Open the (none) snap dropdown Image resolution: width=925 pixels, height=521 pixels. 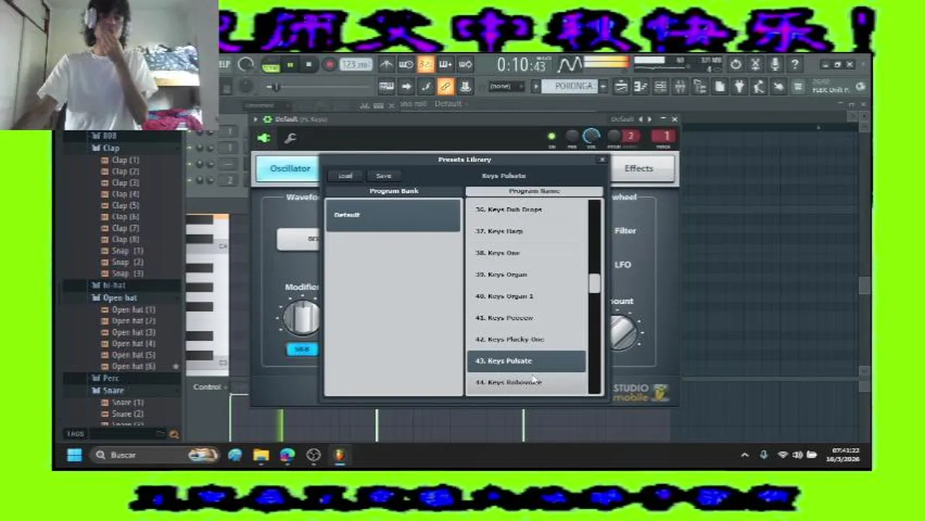tap(504, 87)
